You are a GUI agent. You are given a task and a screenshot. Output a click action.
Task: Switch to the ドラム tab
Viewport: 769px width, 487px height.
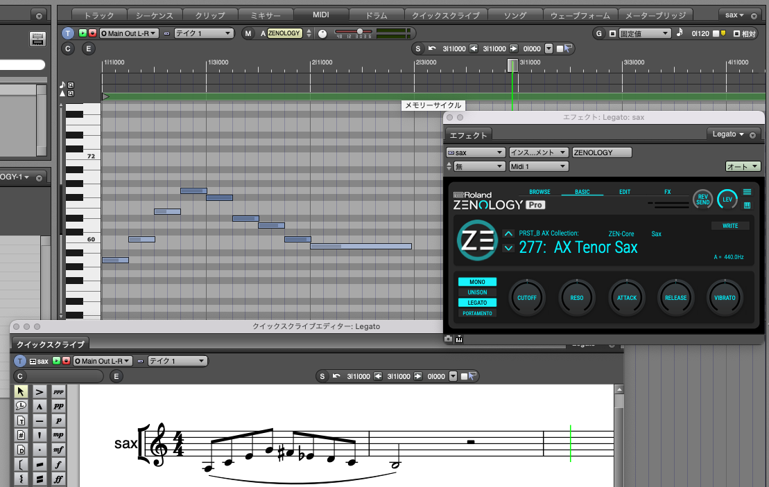376,15
